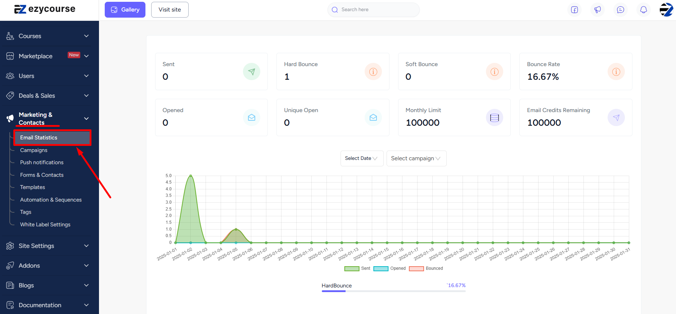The image size is (676, 314).
Task: Expand the Users menu chevron
Action: click(86, 76)
